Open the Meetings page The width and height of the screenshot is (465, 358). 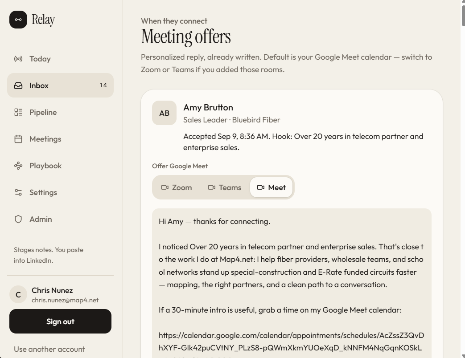[61, 139]
